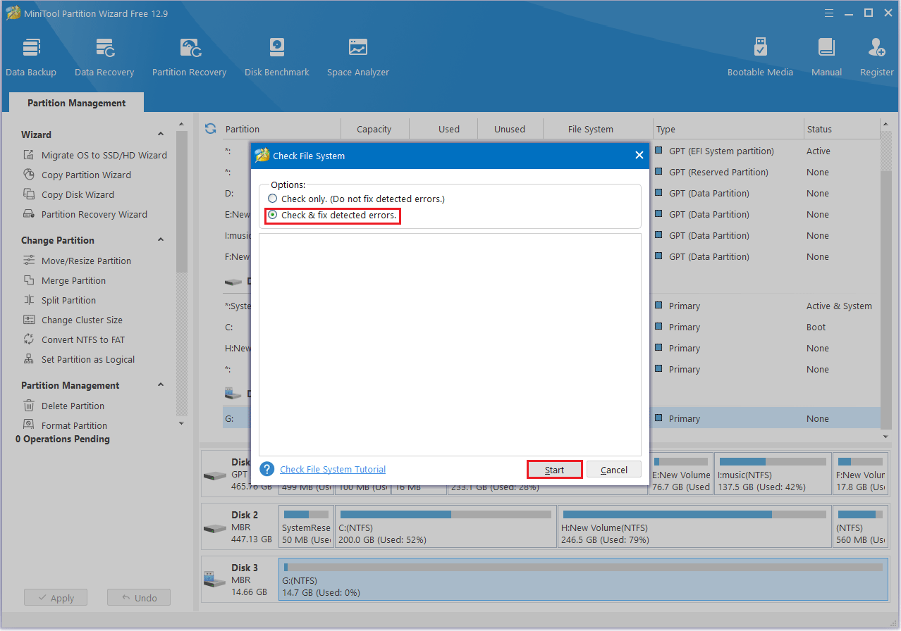Click the Merge Partition icon

(x=29, y=280)
